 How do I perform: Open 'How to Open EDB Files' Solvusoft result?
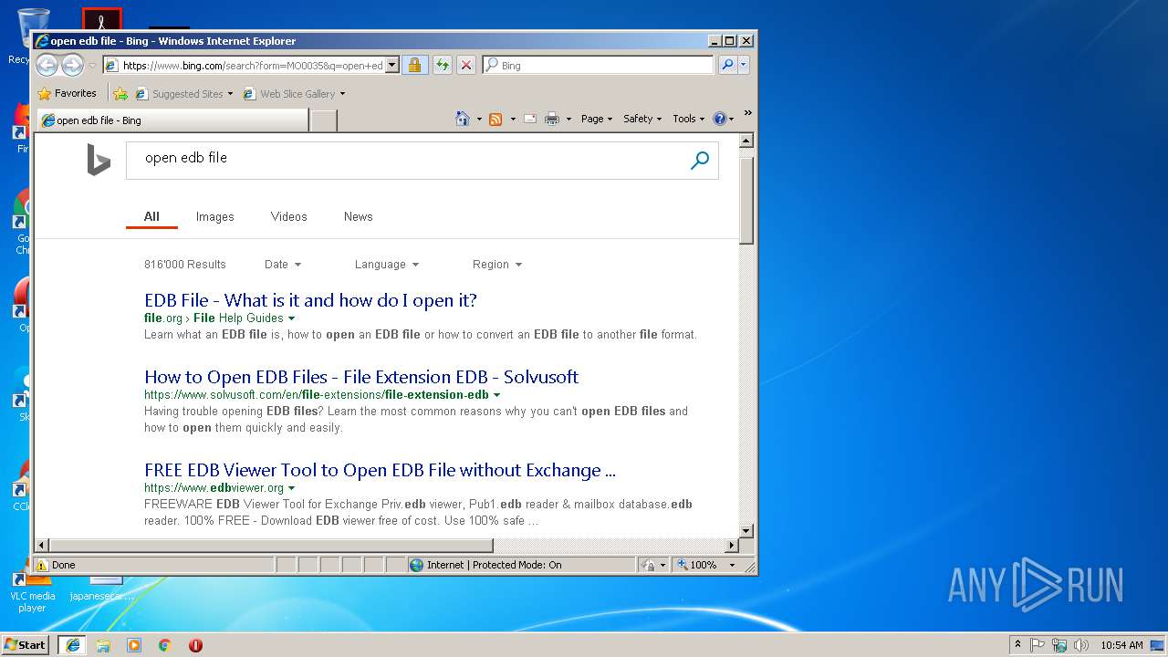(x=361, y=377)
